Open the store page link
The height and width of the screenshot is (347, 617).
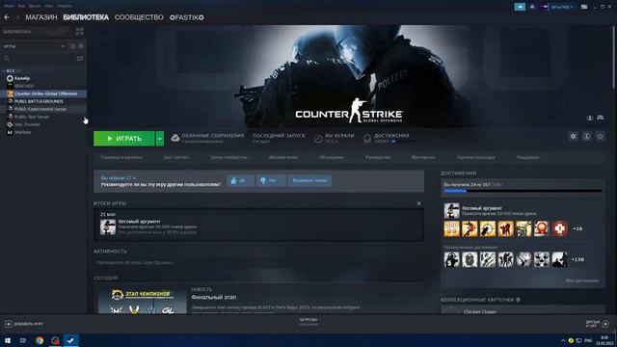click(x=121, y=157)
